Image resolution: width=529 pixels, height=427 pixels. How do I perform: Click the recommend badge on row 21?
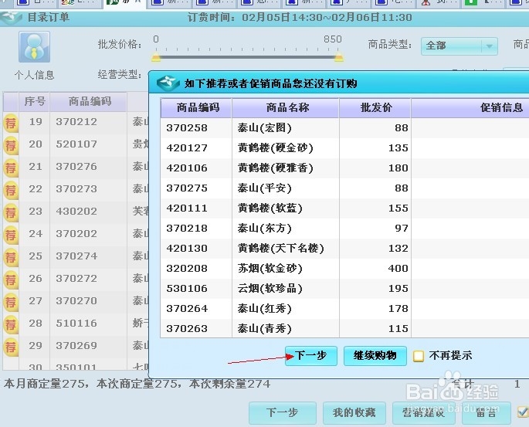[11, 168]
